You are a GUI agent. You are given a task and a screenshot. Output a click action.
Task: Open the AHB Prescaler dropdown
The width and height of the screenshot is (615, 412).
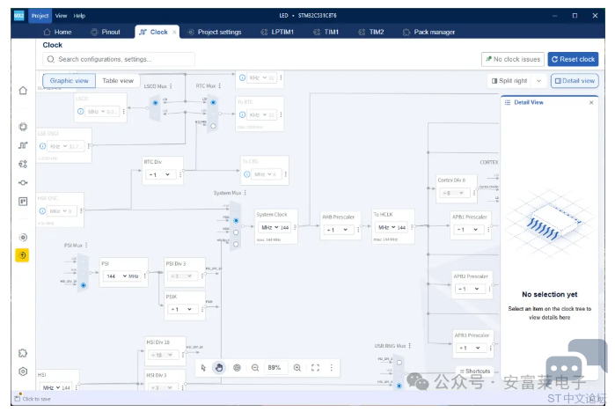click(x=340, y=230)
